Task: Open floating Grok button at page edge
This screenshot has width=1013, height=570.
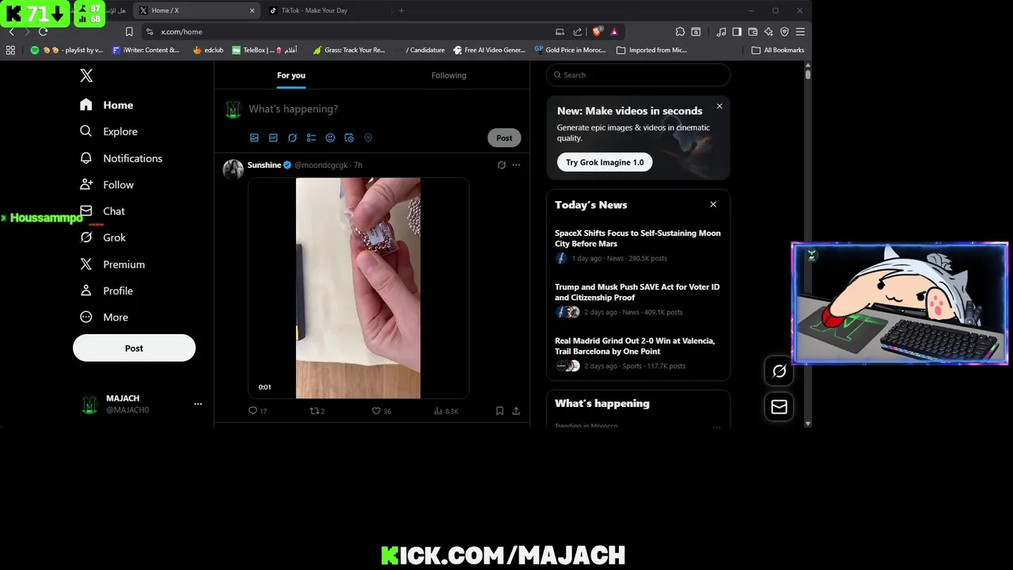Action: (779, 371)
